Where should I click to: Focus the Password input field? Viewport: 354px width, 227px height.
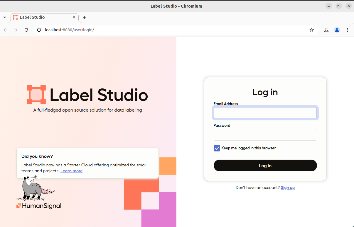click(265, 135)
